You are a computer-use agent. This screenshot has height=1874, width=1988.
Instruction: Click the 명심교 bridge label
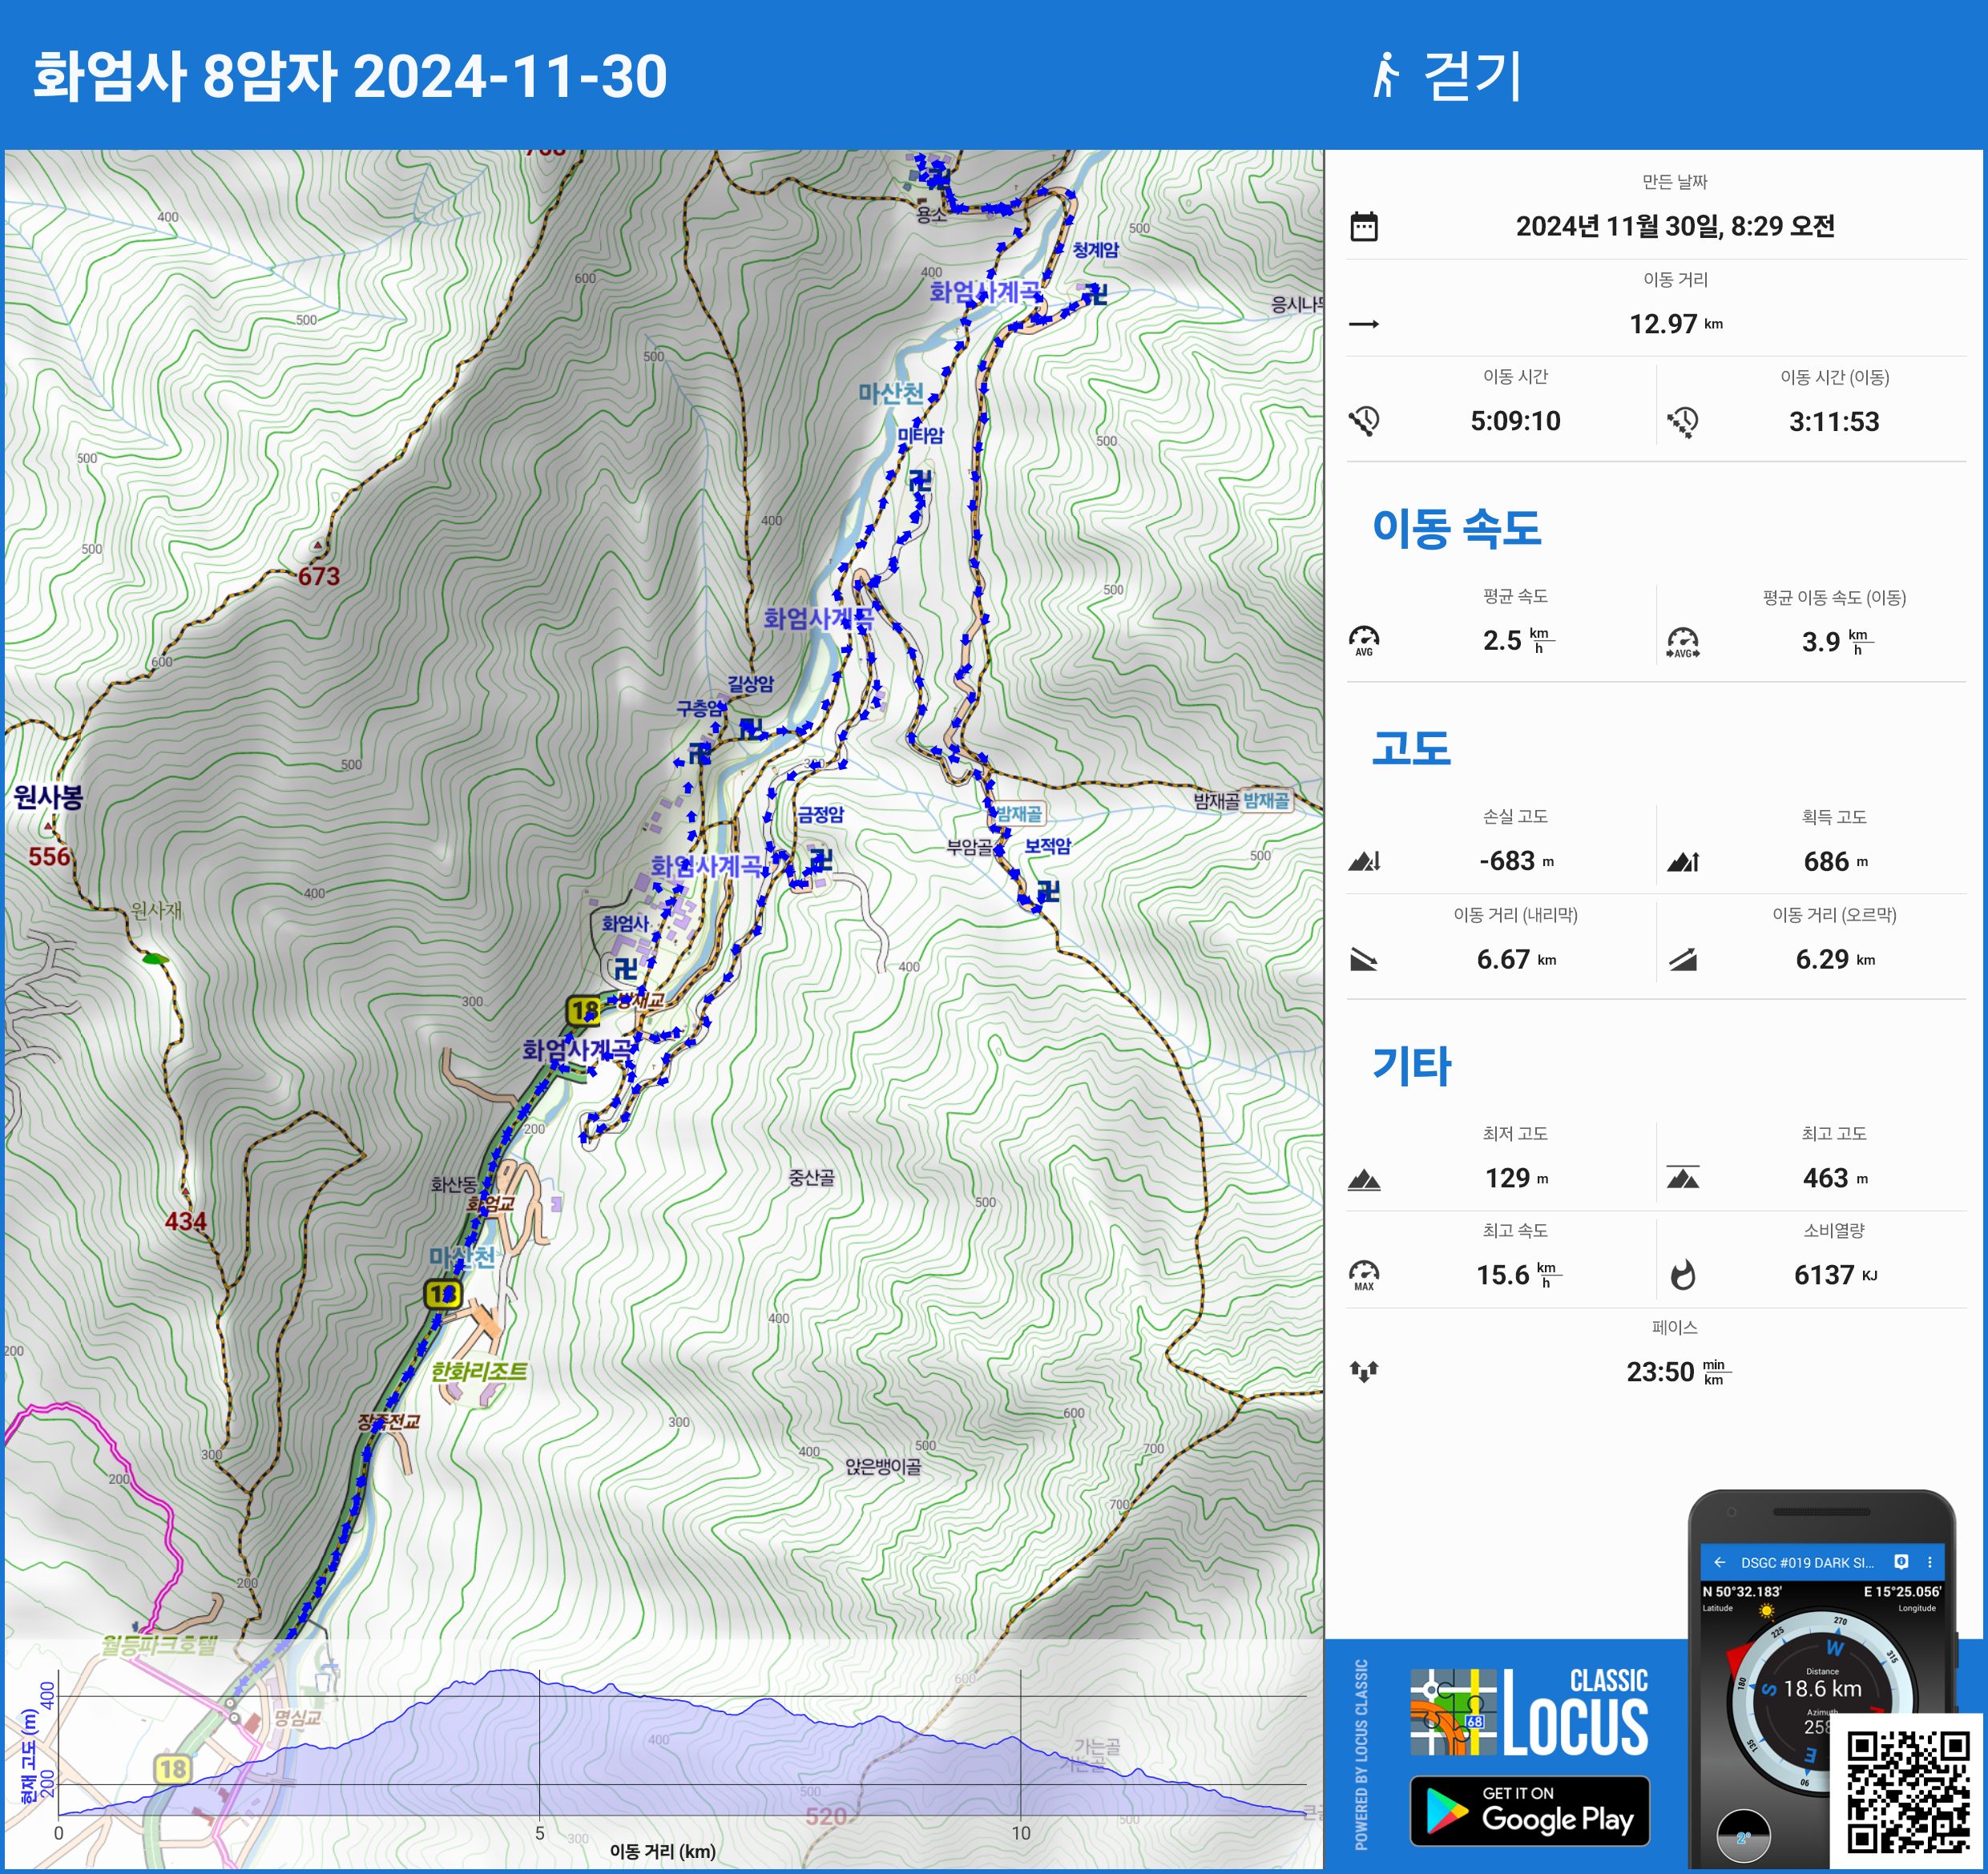click(x=298, y=1718)
